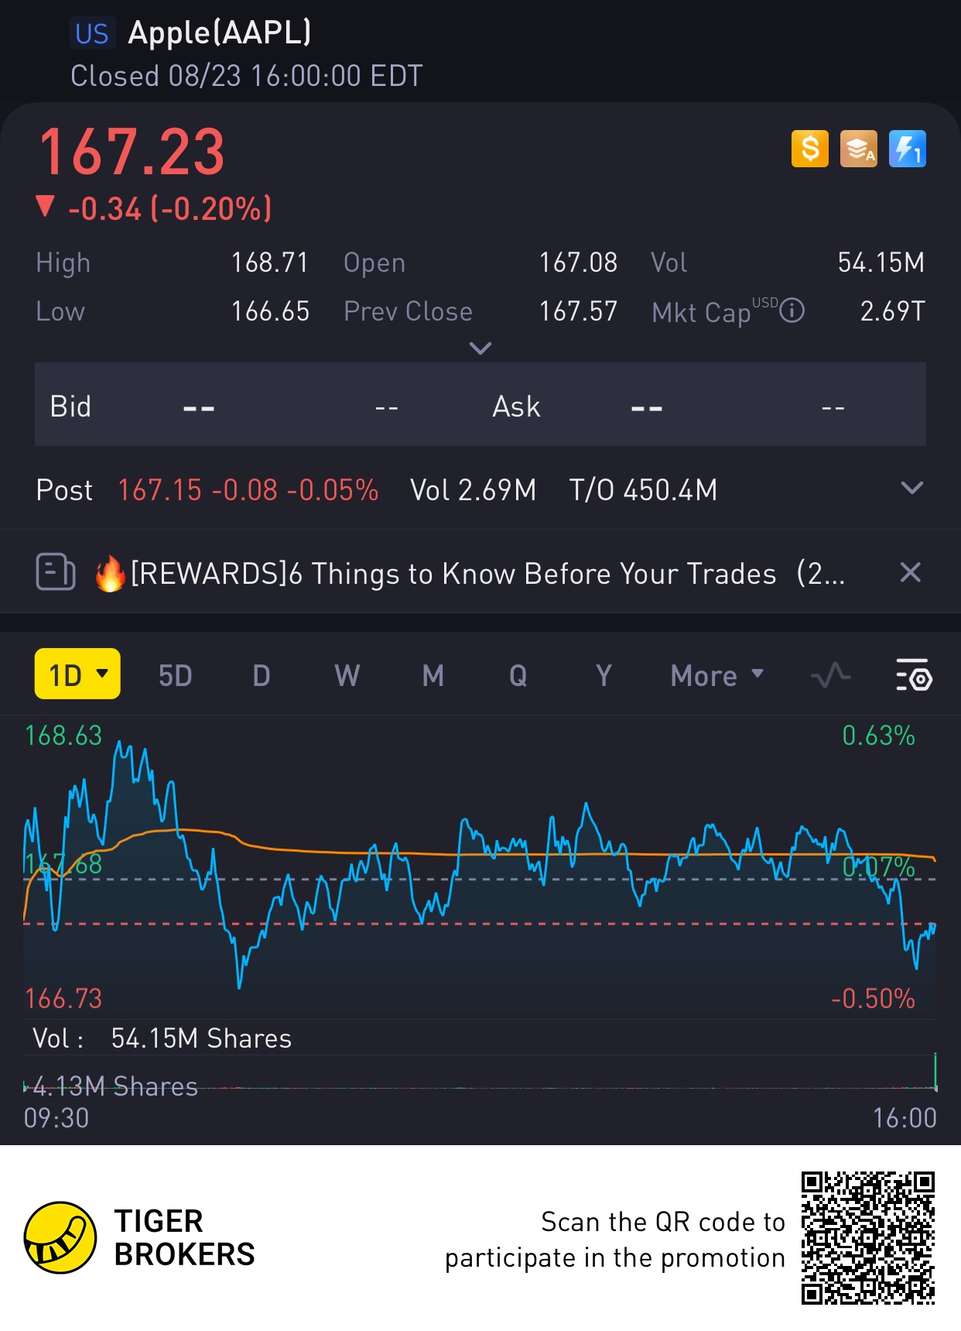Switch chart to M monthly tab
The height and width of the screenshot is (1331, 961).
point(433,675)
